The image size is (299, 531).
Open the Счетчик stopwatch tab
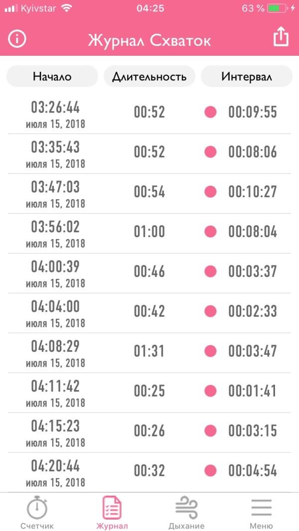click(x=37, y=513)
